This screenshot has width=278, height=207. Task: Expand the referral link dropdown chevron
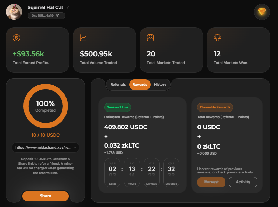tap(75, 148)
